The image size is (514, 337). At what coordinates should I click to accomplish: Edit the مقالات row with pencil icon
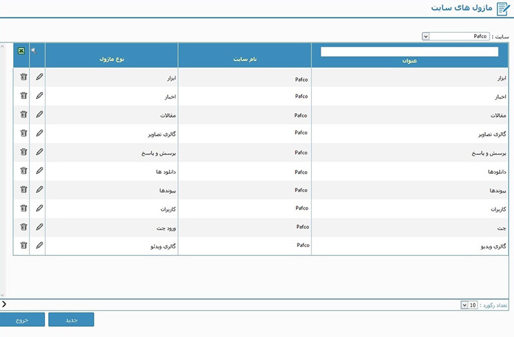pos(40,114)
